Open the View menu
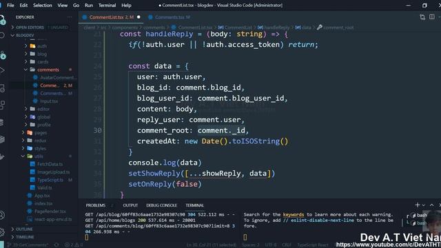This screenshot has width=441, height=248. point(63,5)
